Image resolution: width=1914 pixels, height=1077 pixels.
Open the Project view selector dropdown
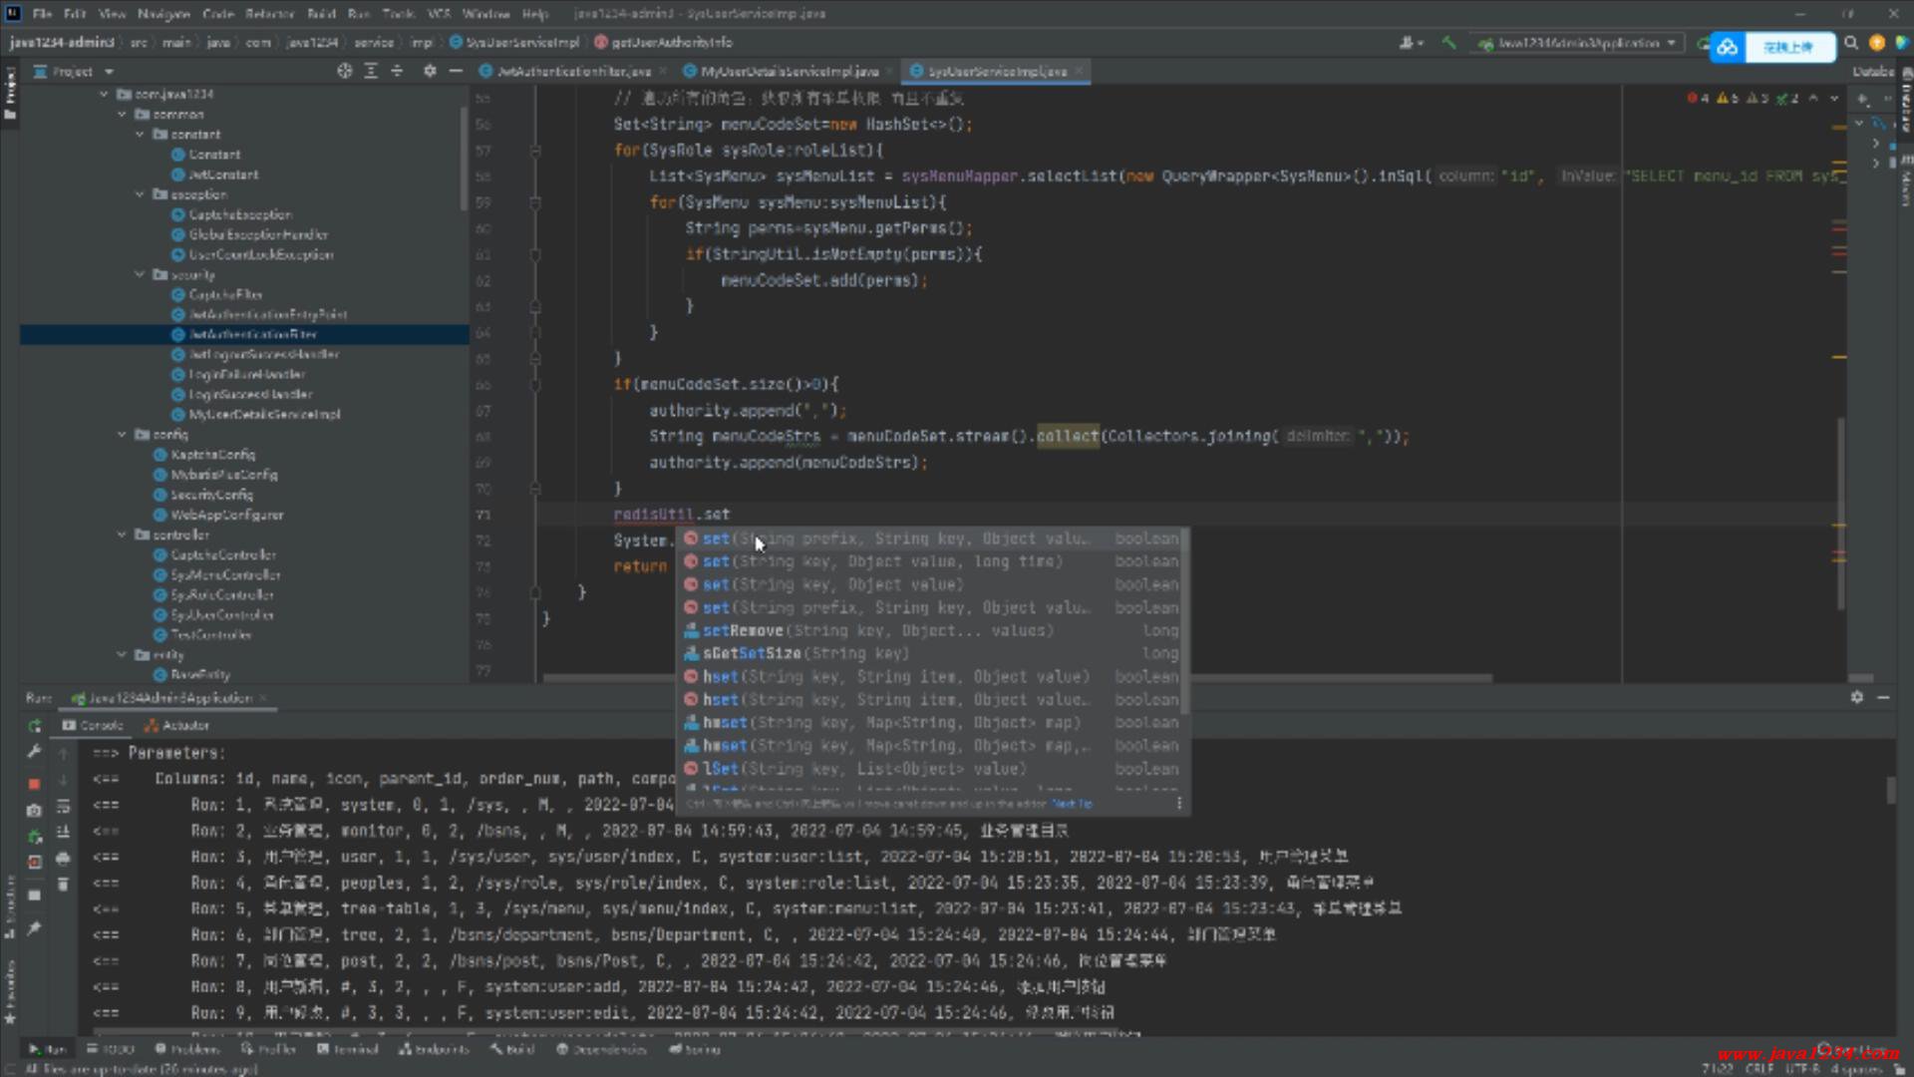click(74, 72)
